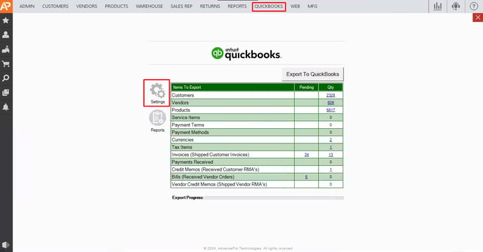Open the help question mark icon

tap(474, 6)
